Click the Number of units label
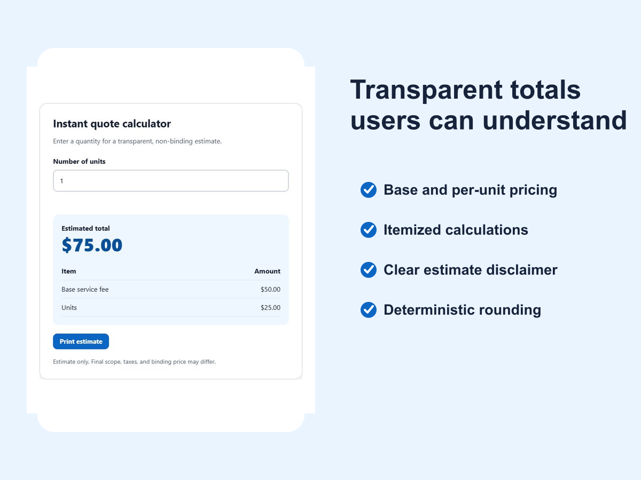This screenshot has height=480, width=641. (79, 161)
